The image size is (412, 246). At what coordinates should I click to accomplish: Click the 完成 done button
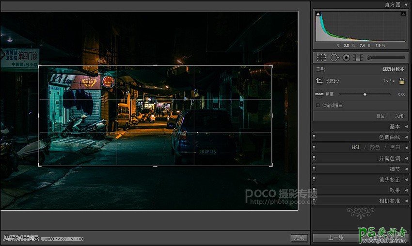pos(299,238)
